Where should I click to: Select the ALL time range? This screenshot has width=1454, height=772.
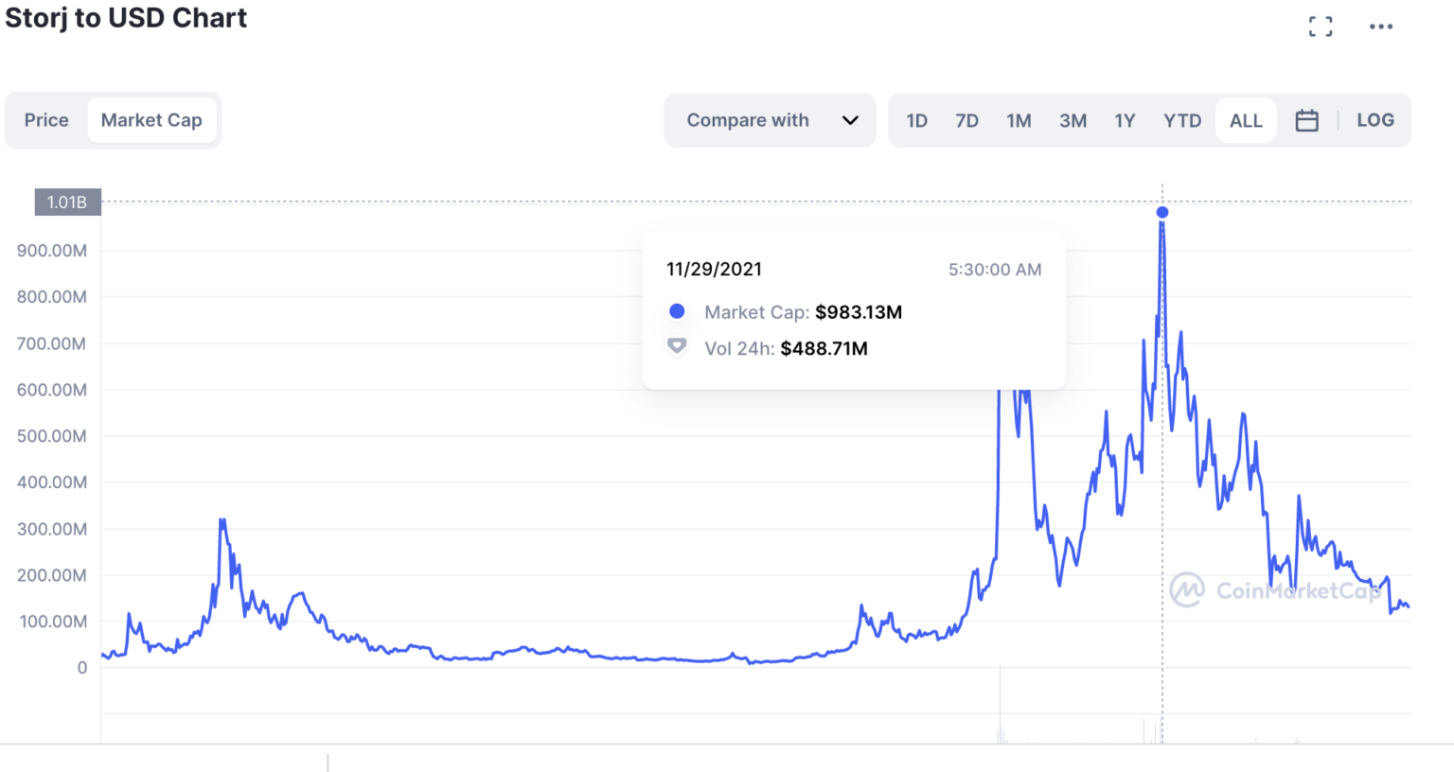point(1246,120)
